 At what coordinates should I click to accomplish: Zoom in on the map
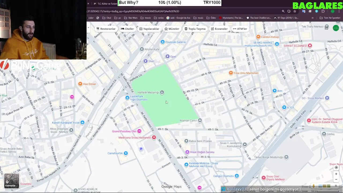(336, 174)
